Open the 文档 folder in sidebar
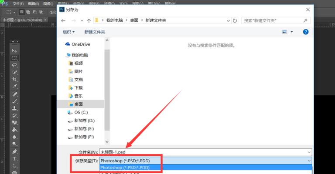Image resolution: width=335 pixels, height=174 pixels. pos(75,80)
